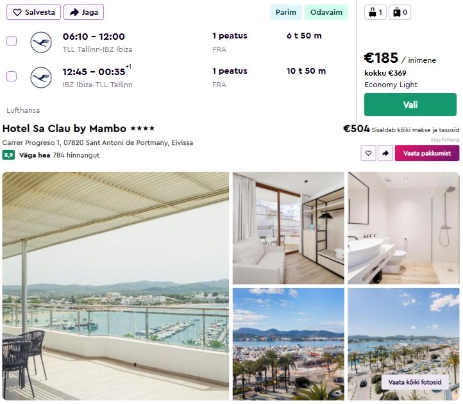Click the green Vali button
The height and width of the screenshot is (404, 463).
tap(410, 105)
